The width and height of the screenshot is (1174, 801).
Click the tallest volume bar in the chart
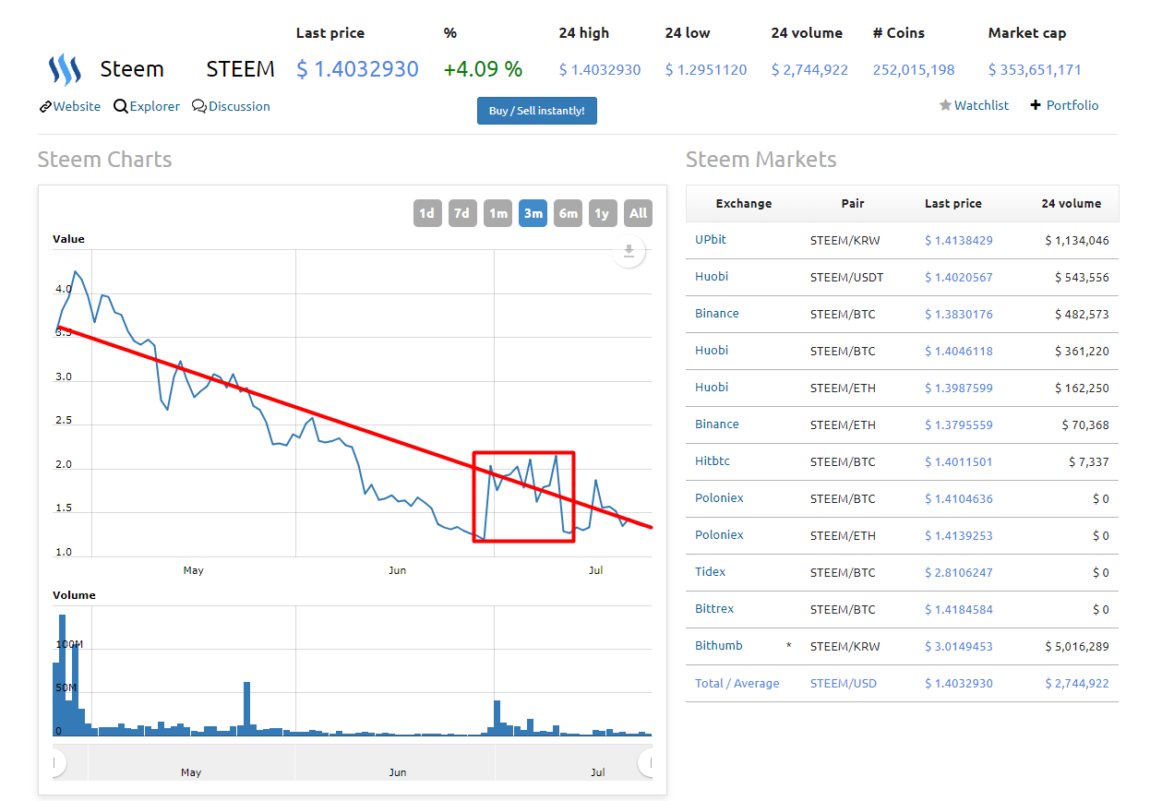(x=62, y=675)
